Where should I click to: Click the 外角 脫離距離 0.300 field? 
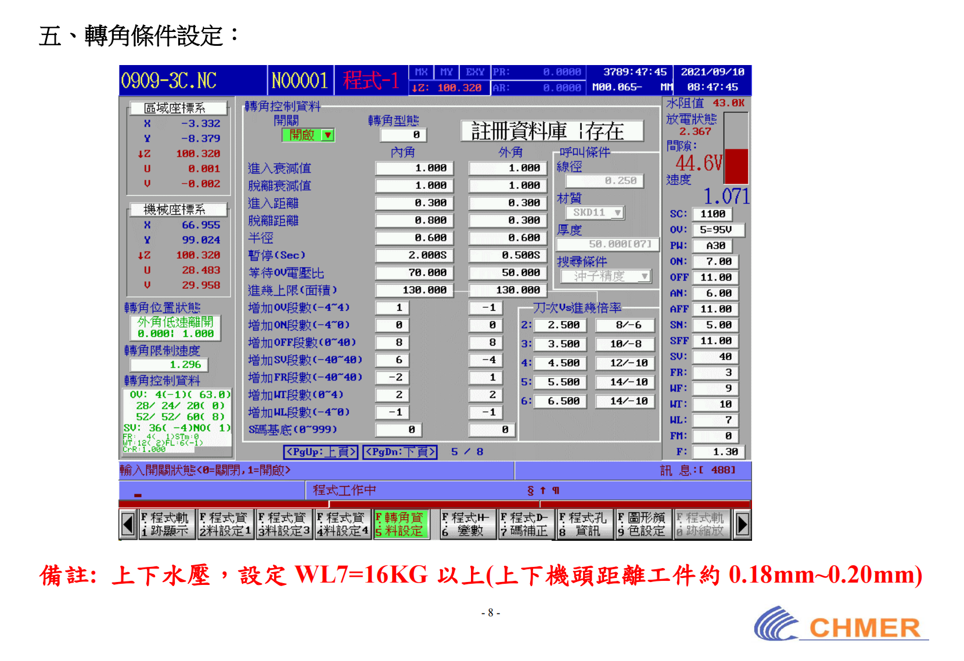508,221
